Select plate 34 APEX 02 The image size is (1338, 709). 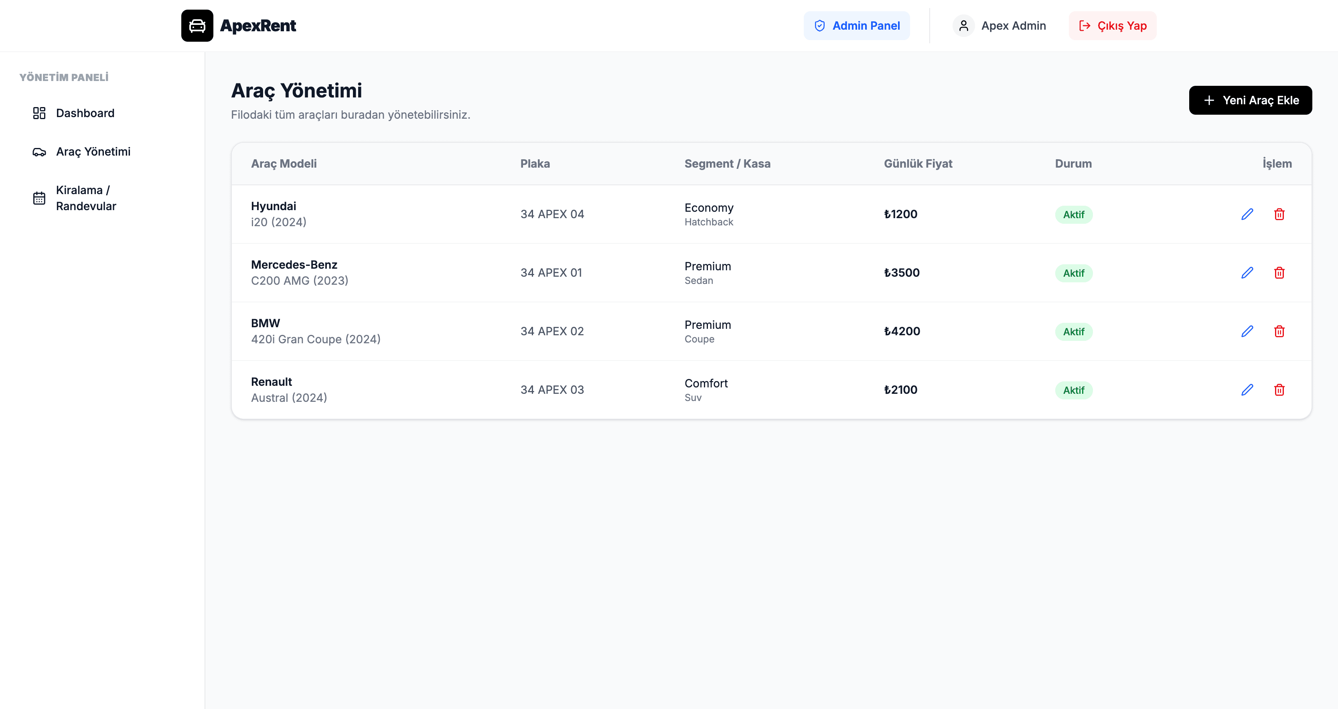click(552, 331)
